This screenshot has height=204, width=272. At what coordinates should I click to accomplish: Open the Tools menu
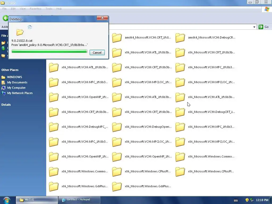pos(49,9)
